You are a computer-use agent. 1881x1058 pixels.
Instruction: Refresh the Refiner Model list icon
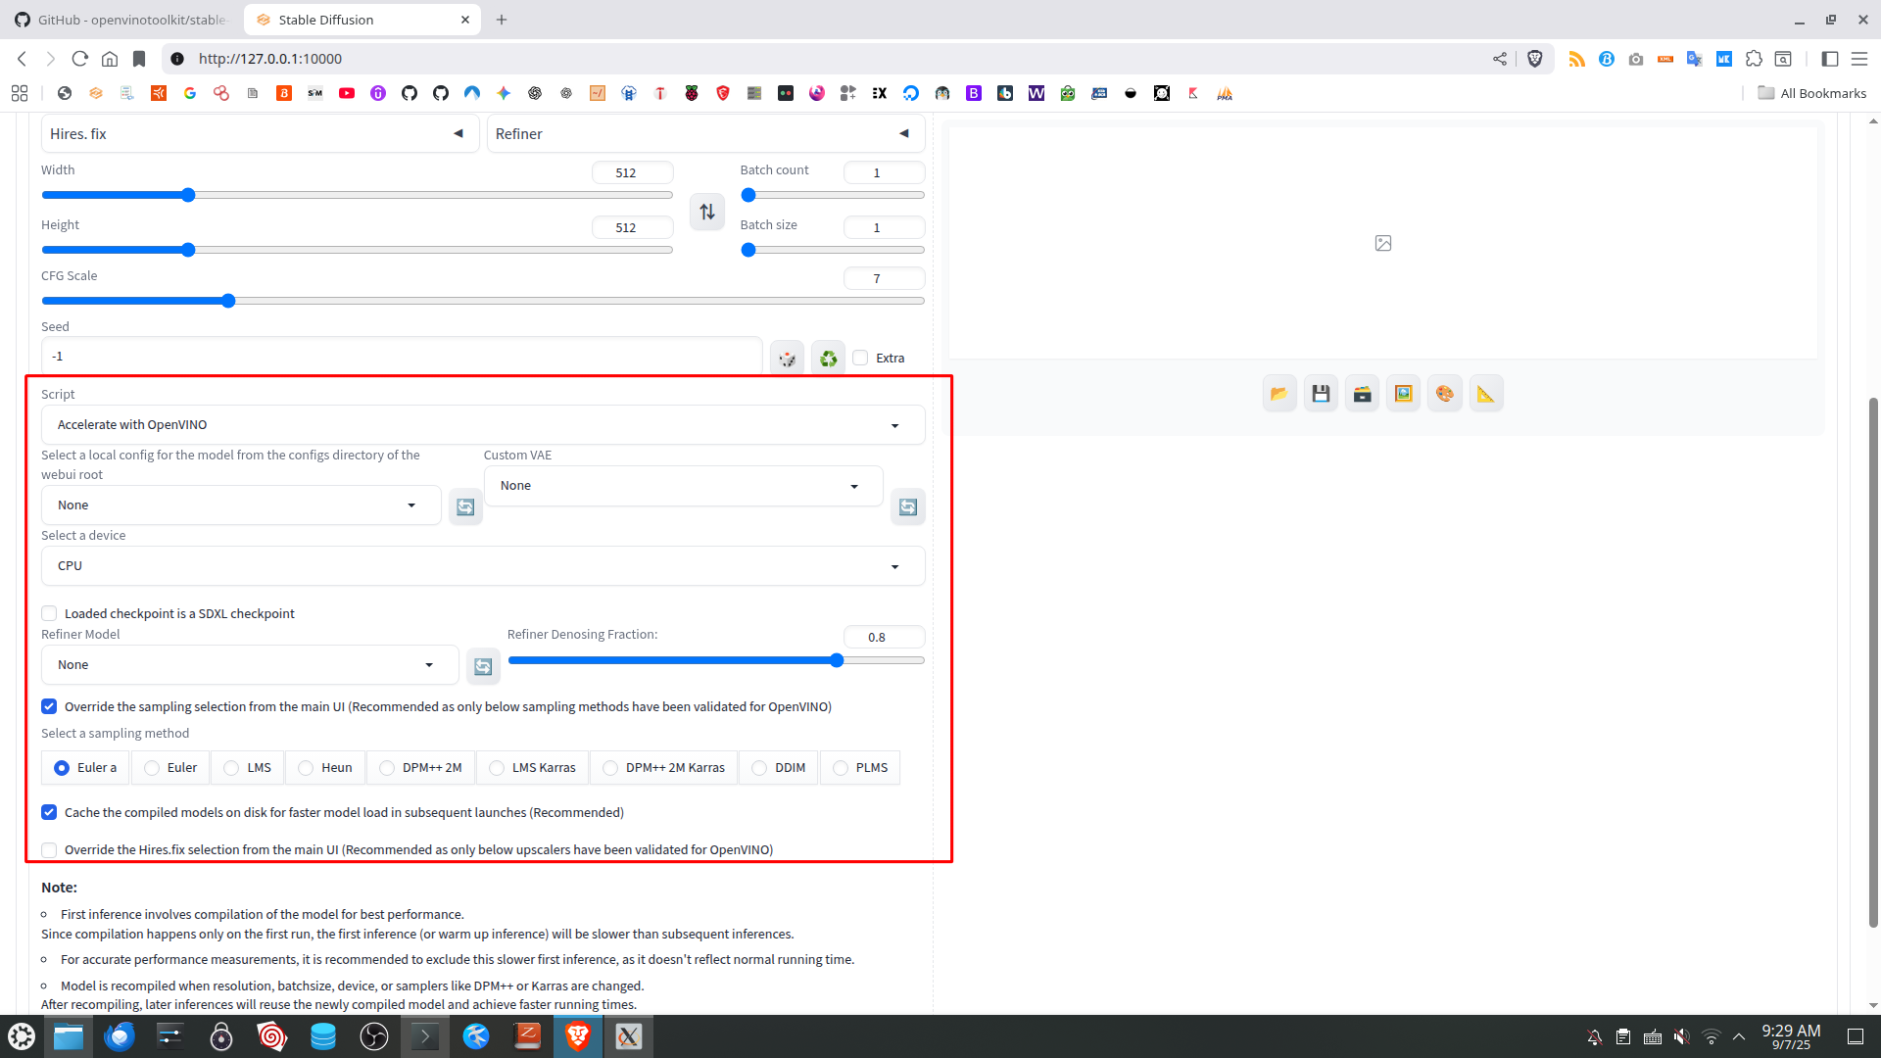(483, 666)
